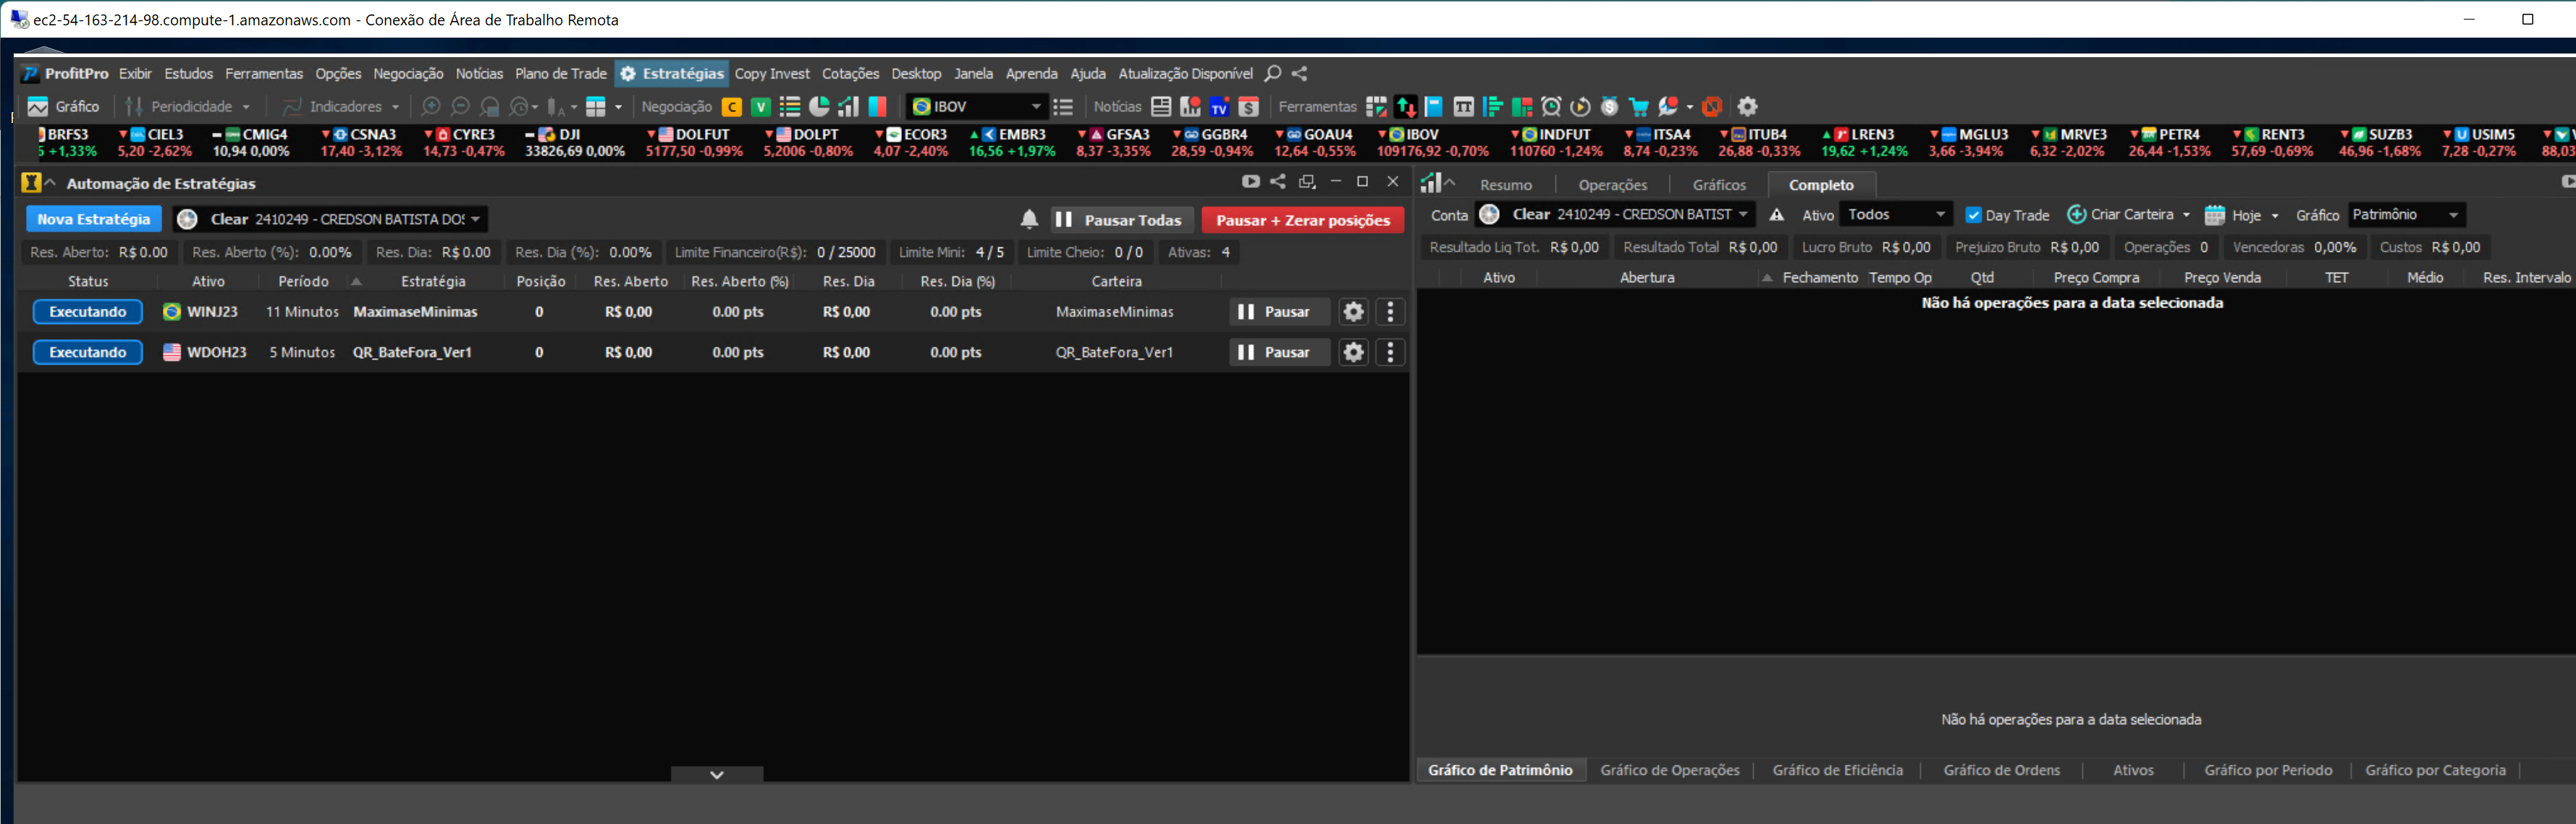Open three-dot menu for WDOH23 strategy row
Image resolution: width=2576 pixels, height=824 pixels.
pos(1390,352)
